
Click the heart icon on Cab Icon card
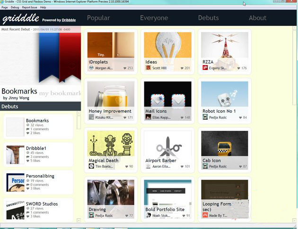(240, 167)
